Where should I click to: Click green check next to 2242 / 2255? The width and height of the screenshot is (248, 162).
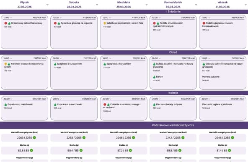(183, 137)
